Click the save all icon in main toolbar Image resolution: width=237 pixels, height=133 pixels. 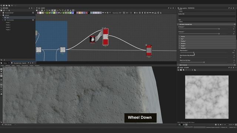tap(9, 6)
